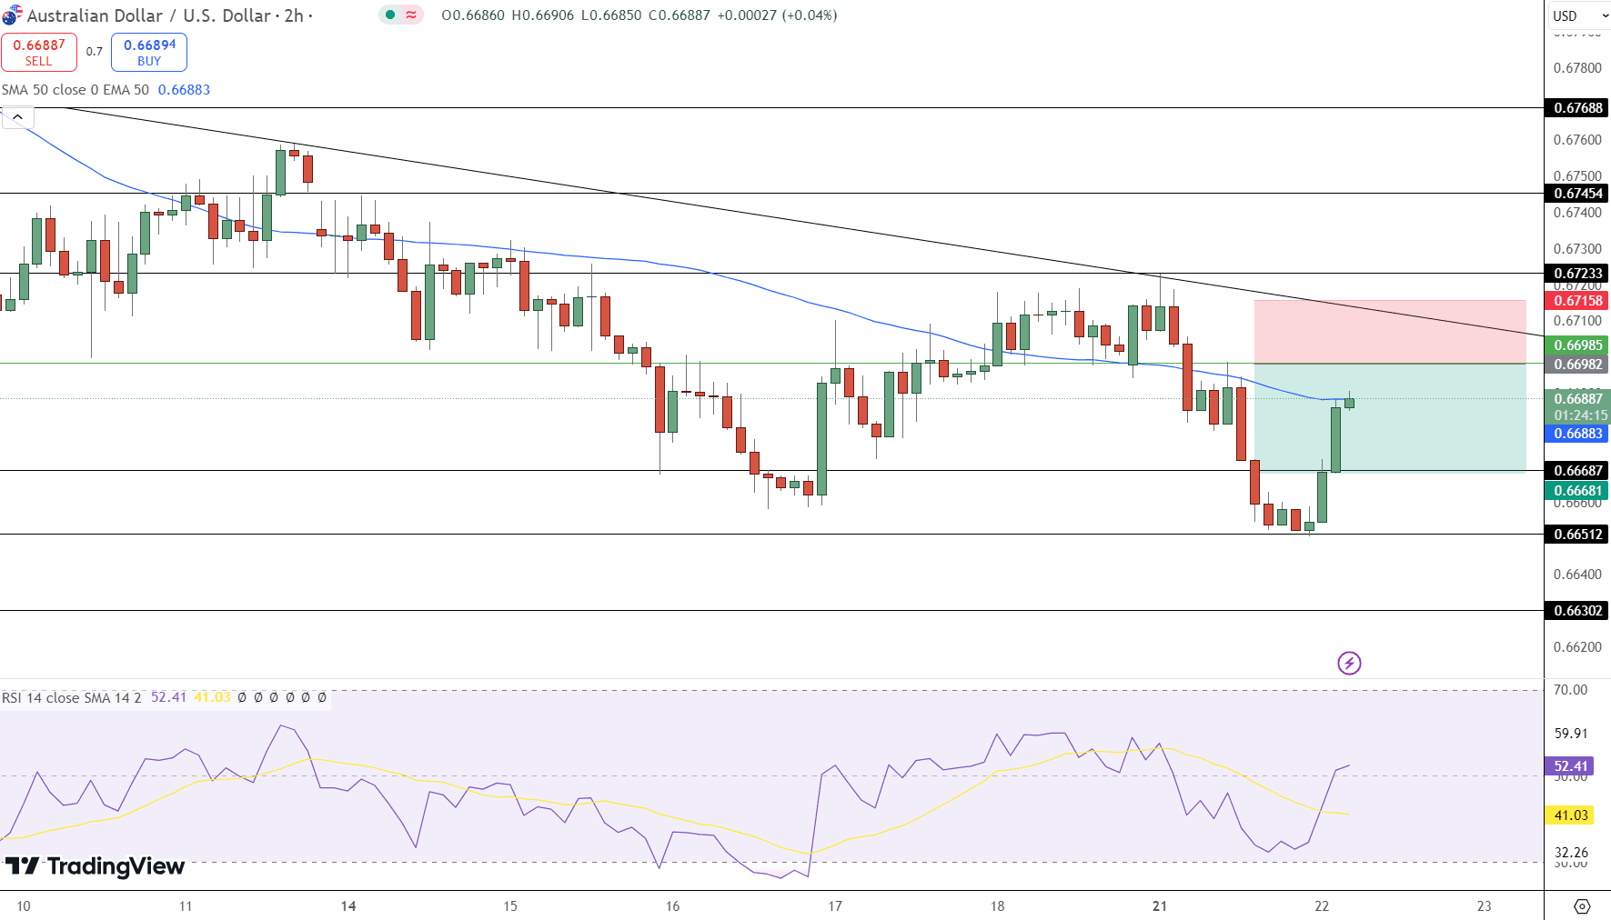Select the RSI 14 indicator label
Image resolution: width=1611 pixels, height=920 pixels.
point(72,697)
